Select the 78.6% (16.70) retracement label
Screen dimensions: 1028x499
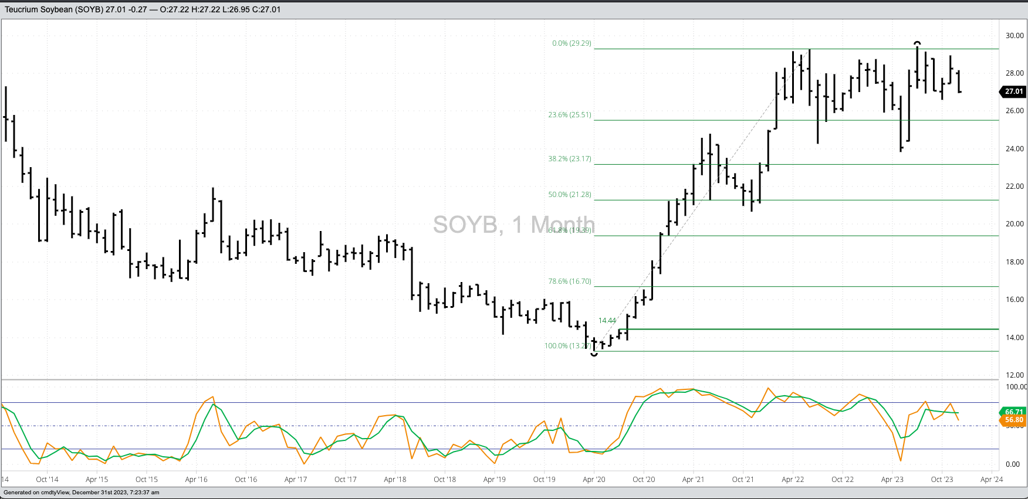(570, 281)
